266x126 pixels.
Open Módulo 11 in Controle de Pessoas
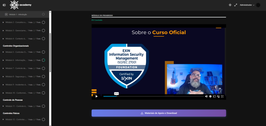pyautogui.click(x=16, y=106)
